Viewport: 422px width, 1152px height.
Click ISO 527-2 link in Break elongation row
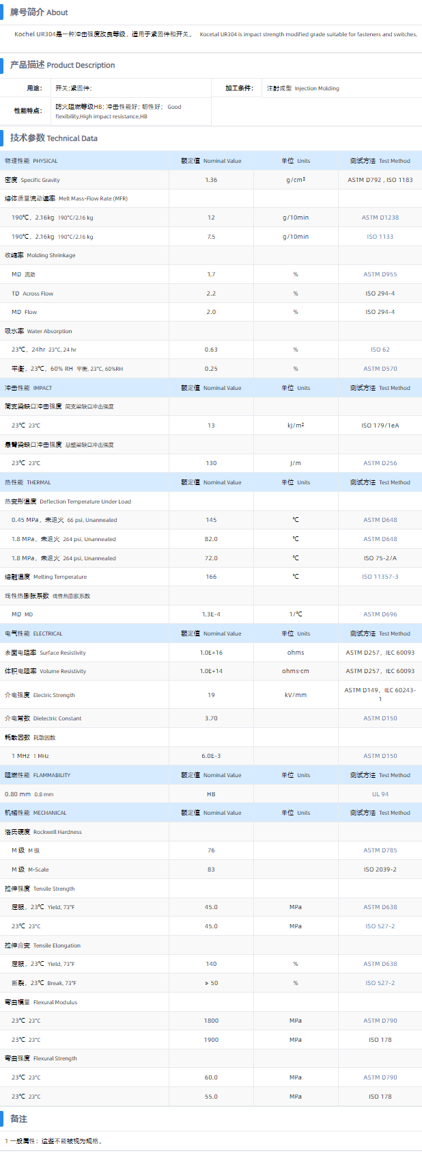380,983
